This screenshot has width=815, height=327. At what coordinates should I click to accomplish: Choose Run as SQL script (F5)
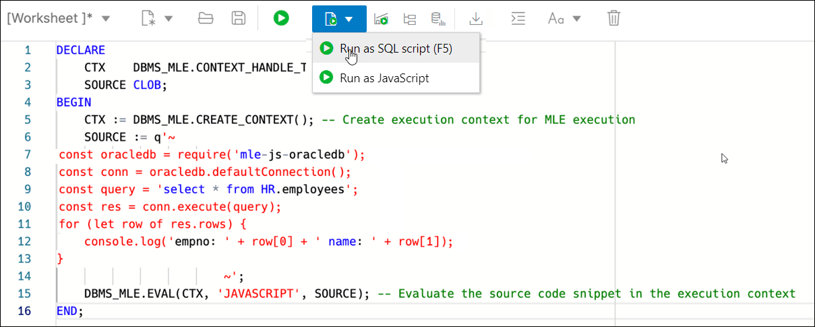(x=396, y=49)
